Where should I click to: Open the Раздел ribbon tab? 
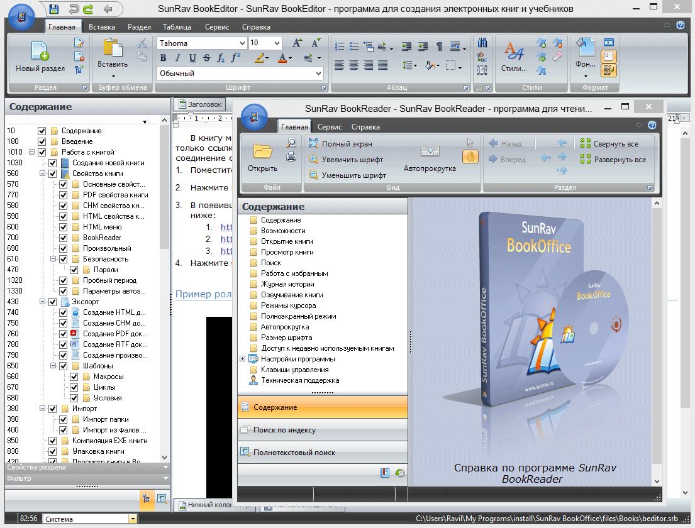(139, 27)
